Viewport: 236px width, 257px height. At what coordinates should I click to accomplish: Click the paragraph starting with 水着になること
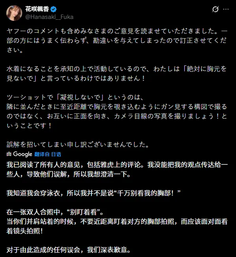[x=116, y=74]
